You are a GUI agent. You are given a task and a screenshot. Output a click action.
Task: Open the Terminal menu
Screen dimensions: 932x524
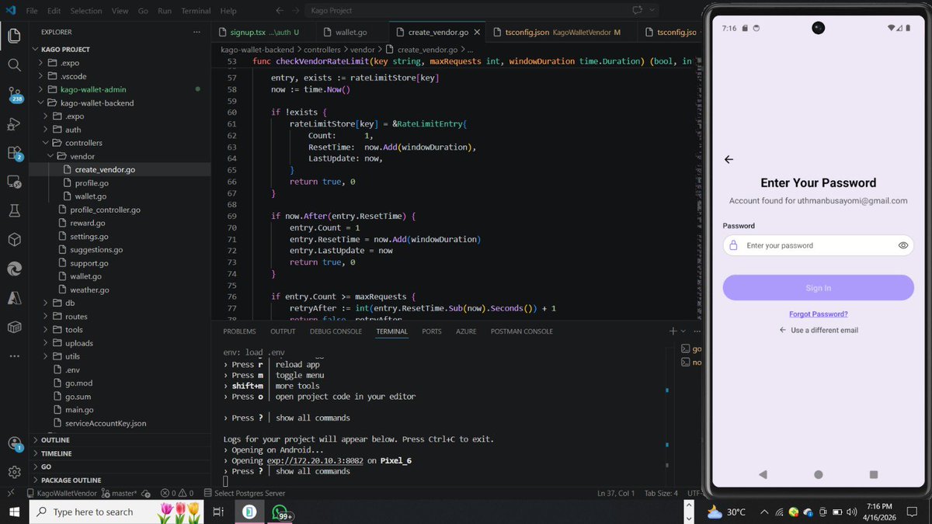195,11
